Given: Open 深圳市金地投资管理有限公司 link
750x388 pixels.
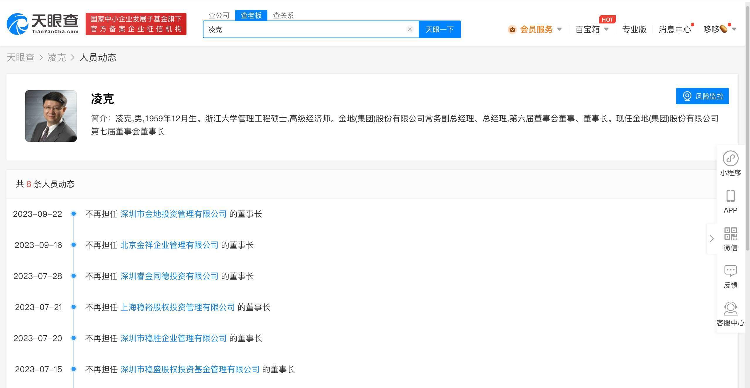Looking at the screenshot, I should 173,214.
